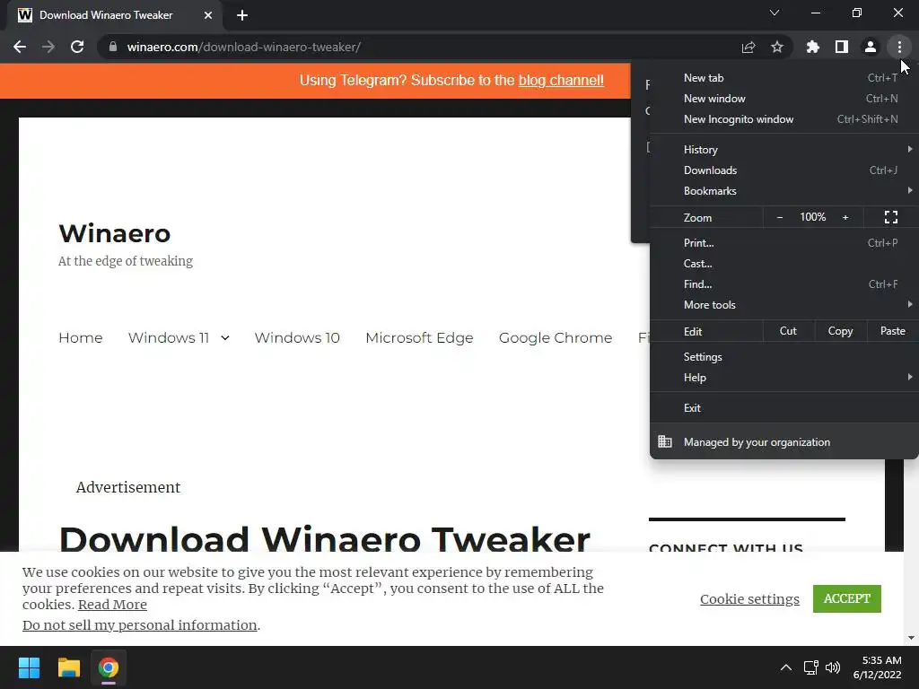Viewport: 919px width, 689px height.
Task: Click the Winaero site title
Action: coord(115,233)
